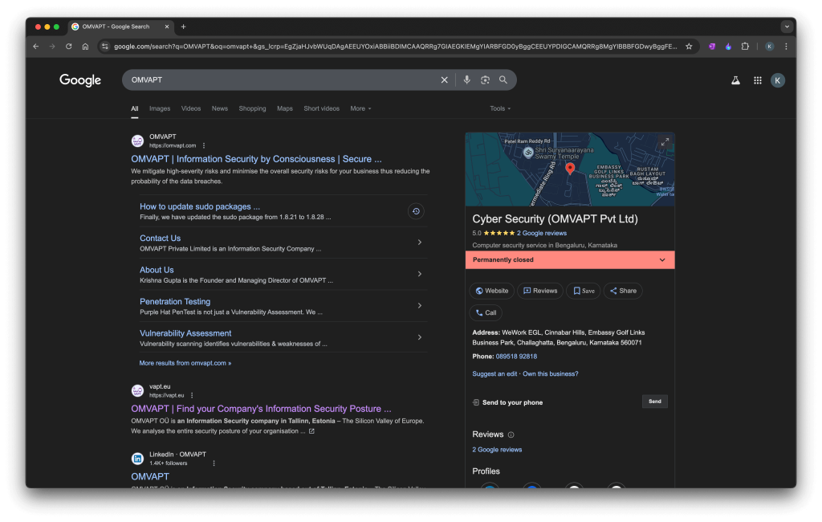
Task: Select the All results tab
Action: pyautogui.click(x=135, y=108)
